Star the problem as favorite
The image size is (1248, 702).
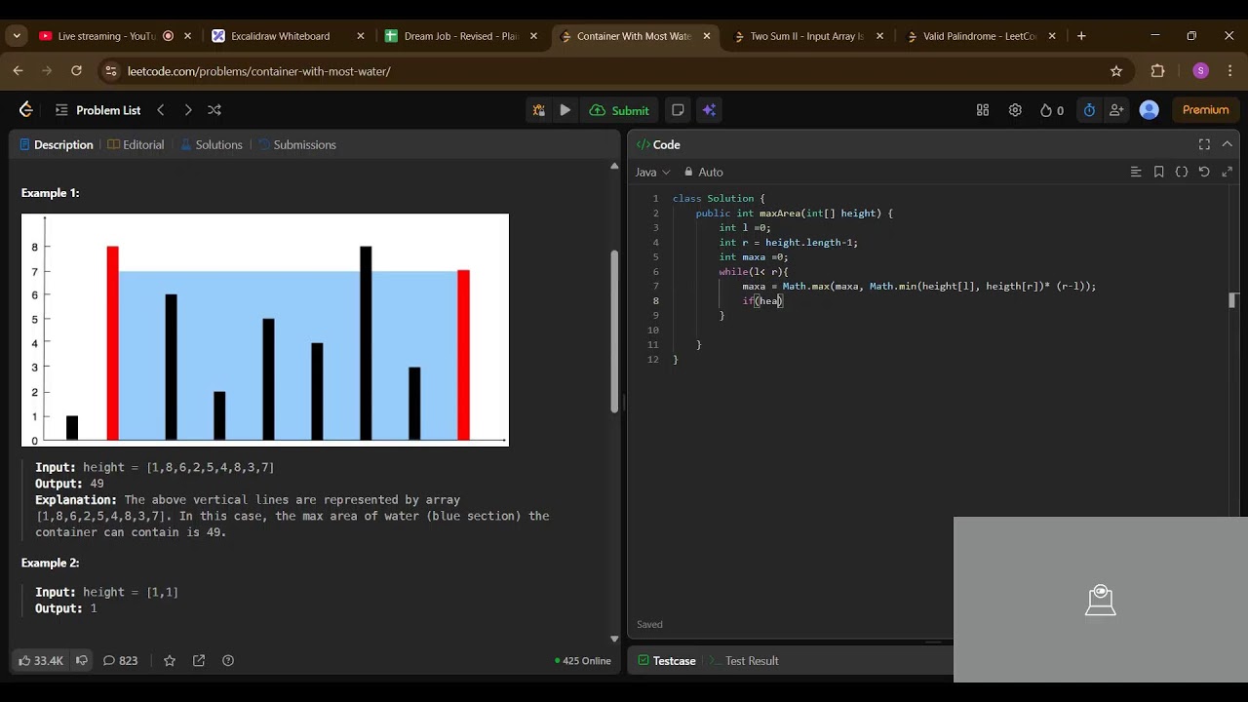coord(170,660)
